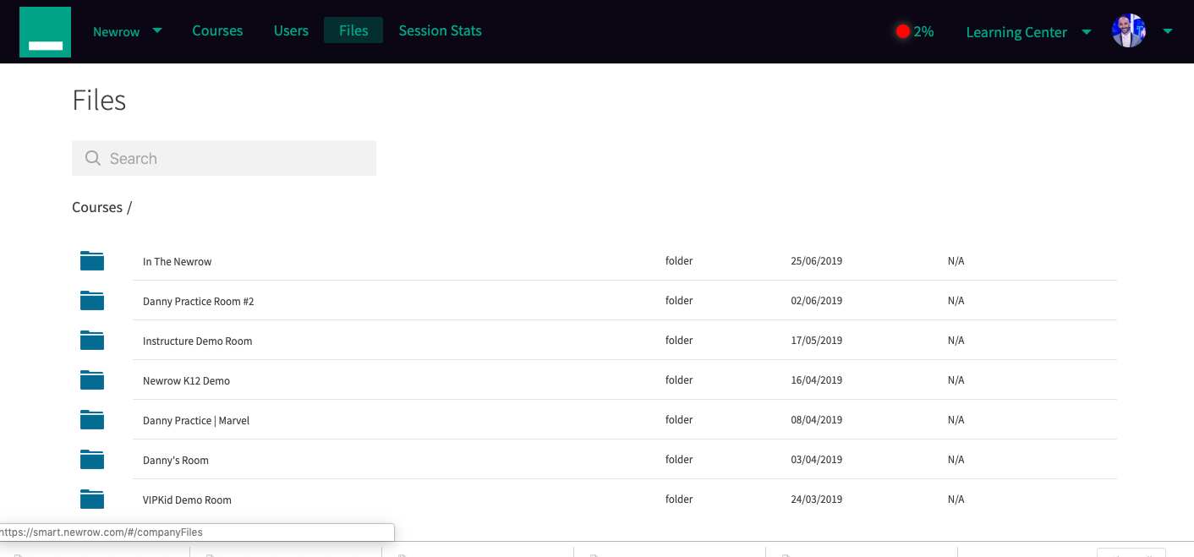The height and width of the screenshot is (557, 1194).
Task: Open folder icon for In The Newrow
Action: point(92,260)
